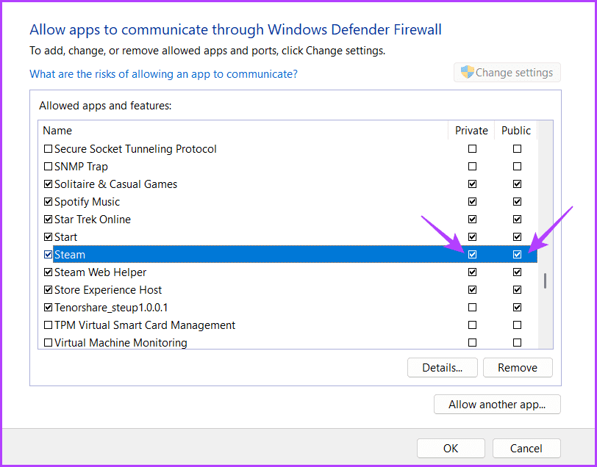Image resolution: width=597 pixels, height=467 pixels.
Task: Click the Details... button
Action: [x=442, y=367]
